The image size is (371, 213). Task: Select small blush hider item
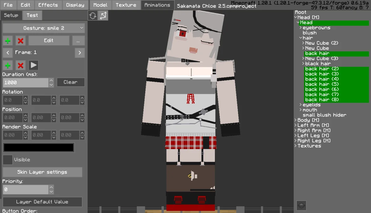[x=324, y=115]
